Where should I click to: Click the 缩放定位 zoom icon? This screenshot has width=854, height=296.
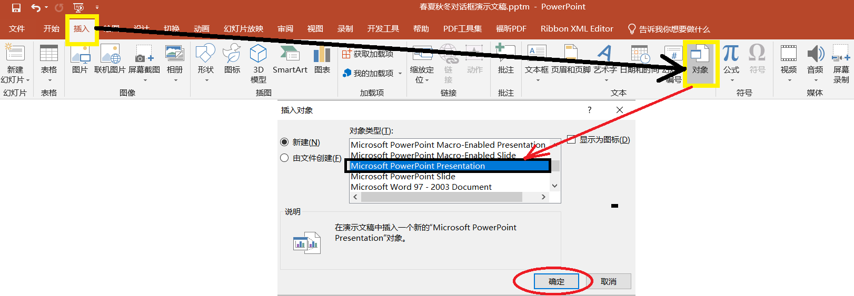(x=422, y=54)
